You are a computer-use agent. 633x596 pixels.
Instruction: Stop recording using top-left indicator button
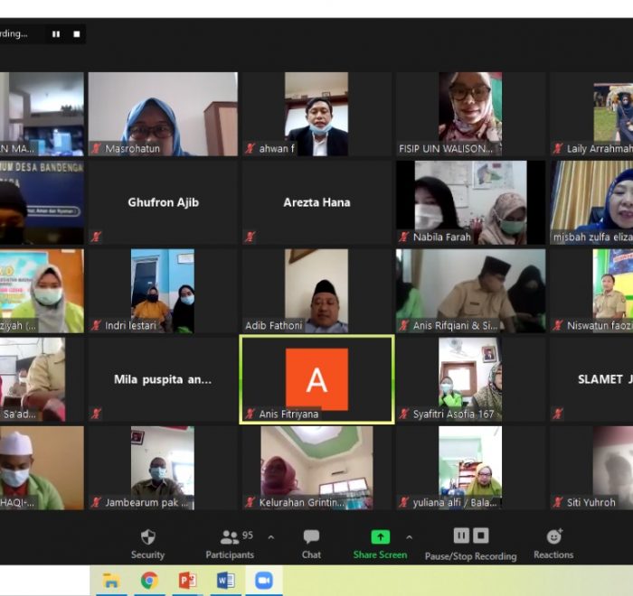(77, 34)
